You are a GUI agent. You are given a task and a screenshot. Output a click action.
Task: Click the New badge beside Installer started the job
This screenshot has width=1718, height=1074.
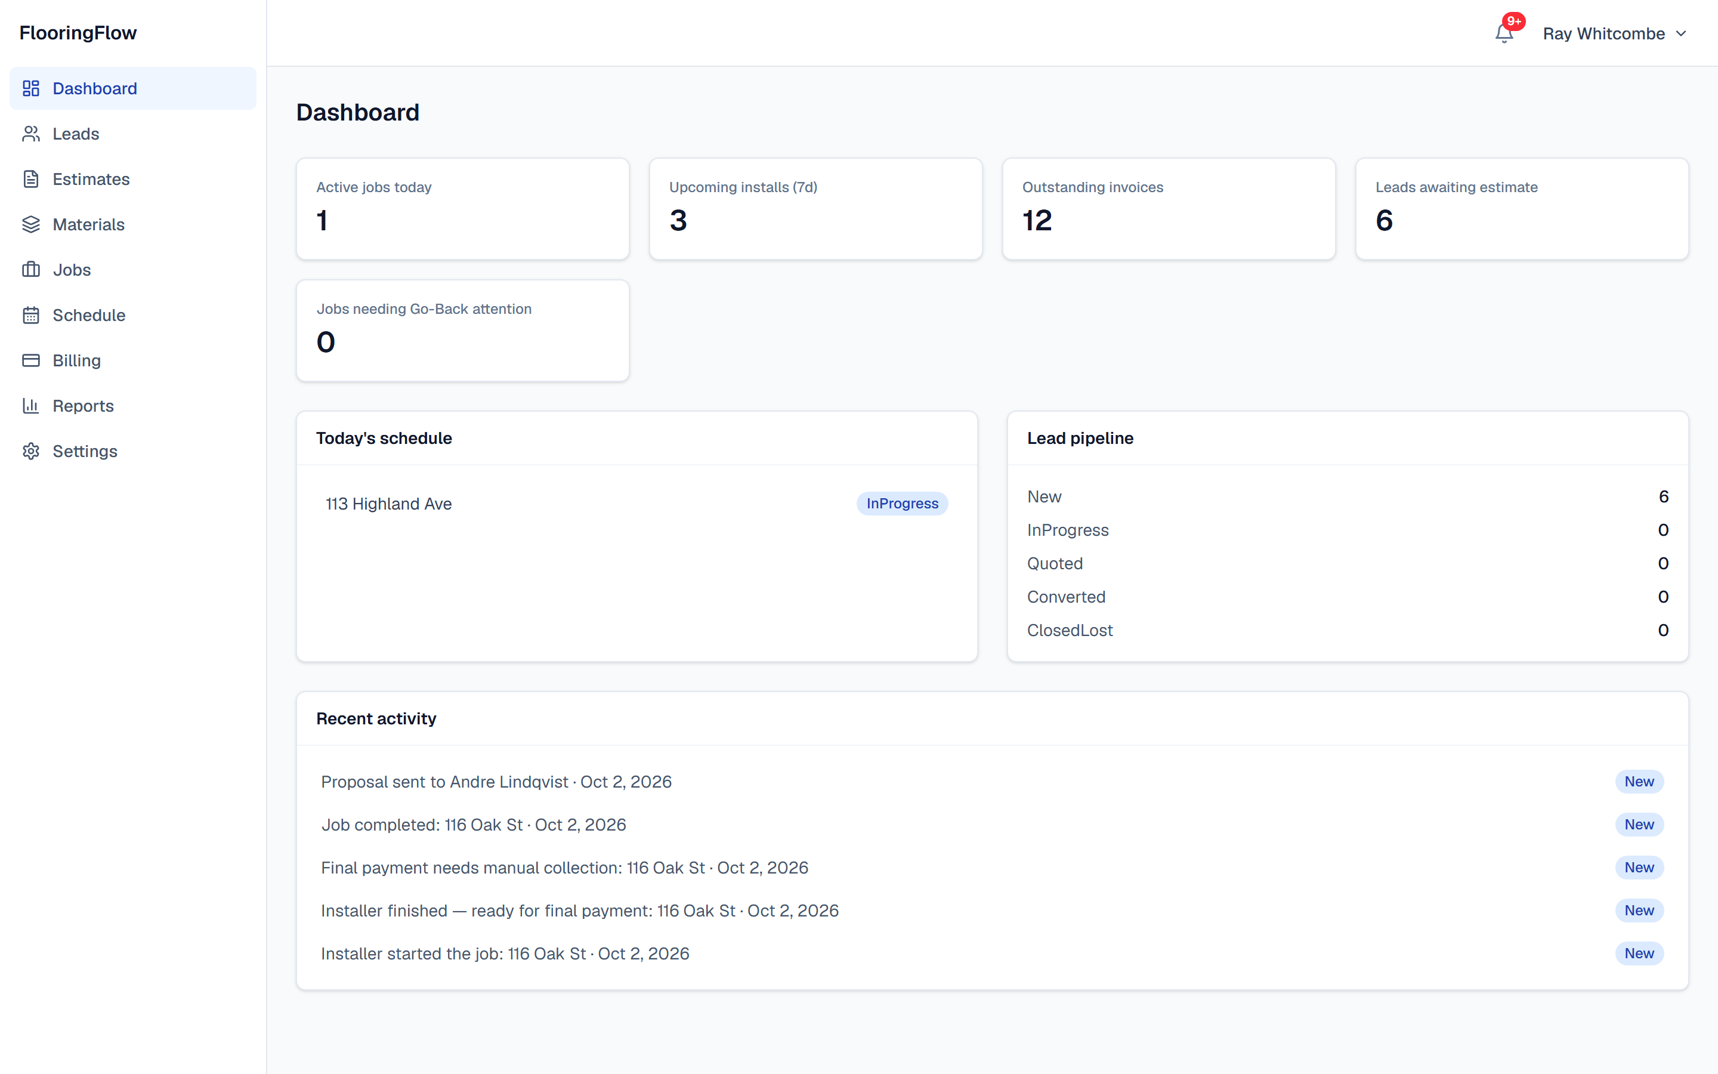[1639, 953]
